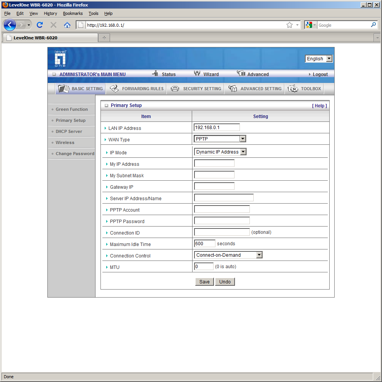Open the URL bar history dropdown arrow

click(x=297, y=25)
